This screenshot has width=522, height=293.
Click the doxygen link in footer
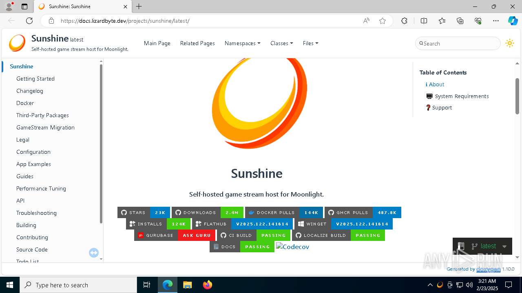(x=488, y=269)
